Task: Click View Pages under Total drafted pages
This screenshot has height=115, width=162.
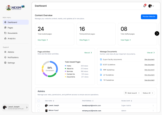Action: pos(126,40)
